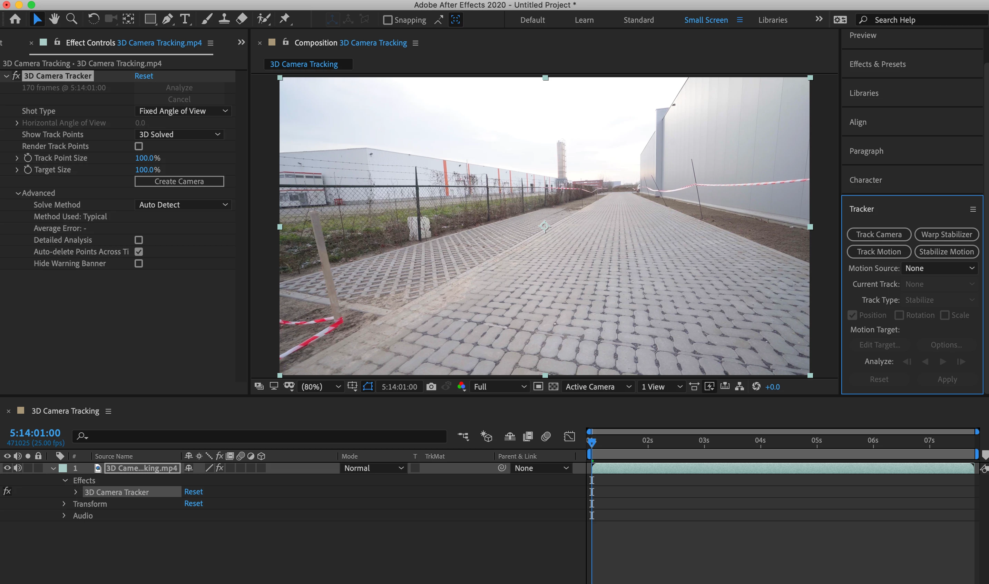Select the Hand tool
The width and height of the screenshot is (989, 584).
pyautogui.click(x=55, y=19)
